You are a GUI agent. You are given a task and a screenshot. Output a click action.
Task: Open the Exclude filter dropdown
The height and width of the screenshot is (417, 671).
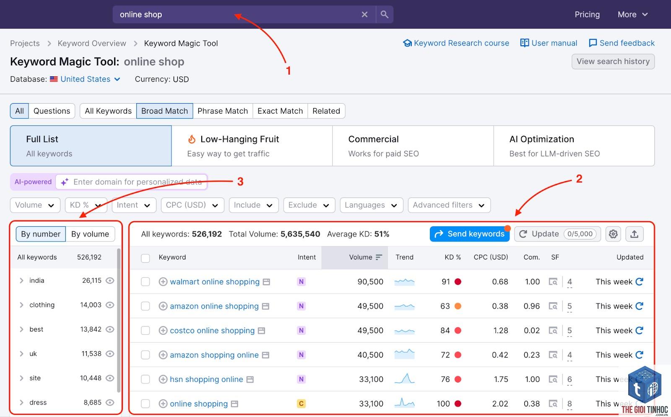click(x=309, y=205)
